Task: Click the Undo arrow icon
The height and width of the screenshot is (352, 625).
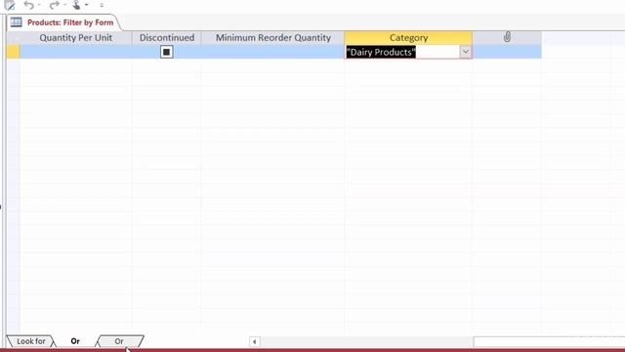Action: pyautogui.click(x=28, y=5)
